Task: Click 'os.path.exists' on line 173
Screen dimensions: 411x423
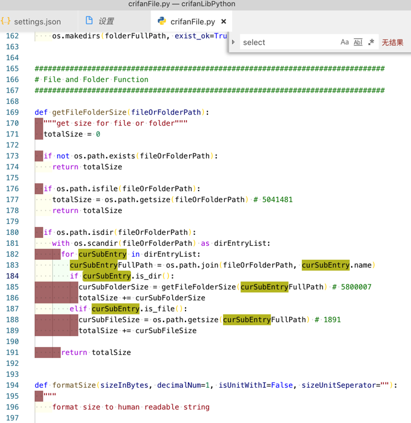Action: point(105,156)
